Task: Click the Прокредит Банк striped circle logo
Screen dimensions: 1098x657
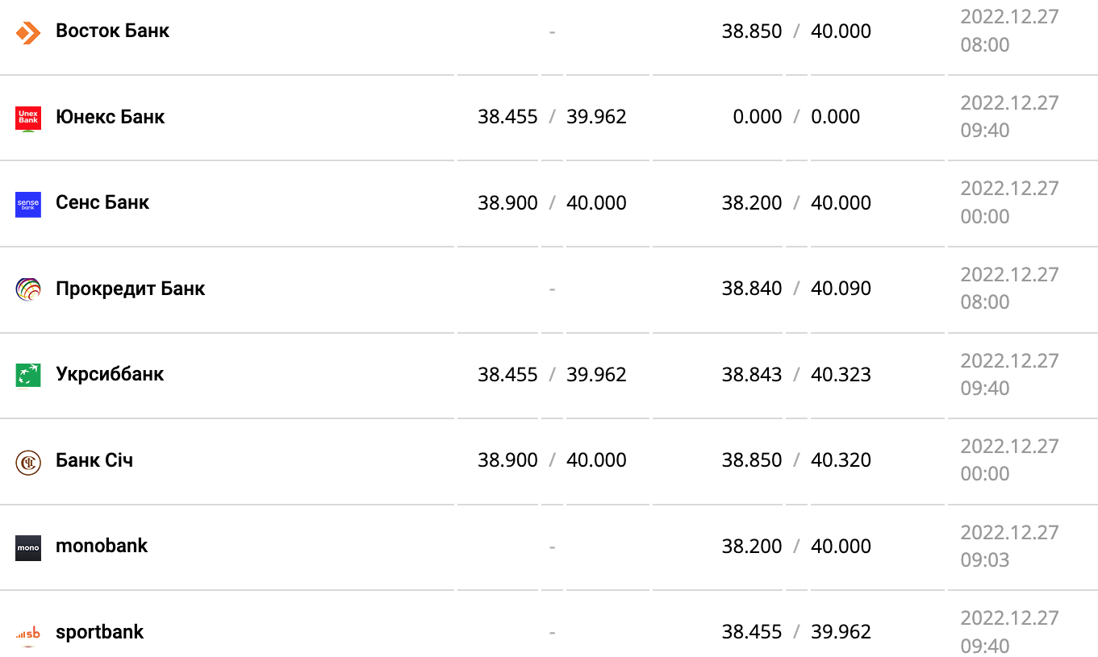Action: [28, 289]
